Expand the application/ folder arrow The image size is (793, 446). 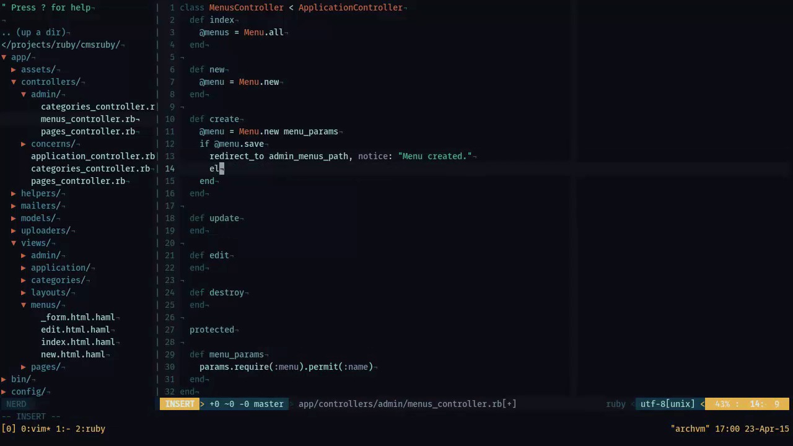tap(24, 268)
